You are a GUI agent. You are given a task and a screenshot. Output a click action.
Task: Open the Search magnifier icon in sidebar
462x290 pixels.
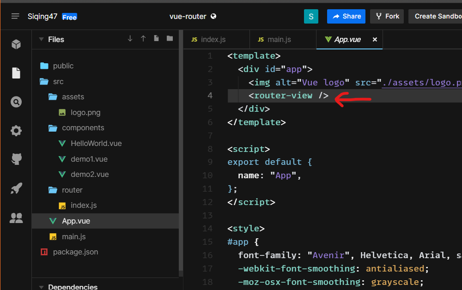pyautogui.click(x=16, y=102)
